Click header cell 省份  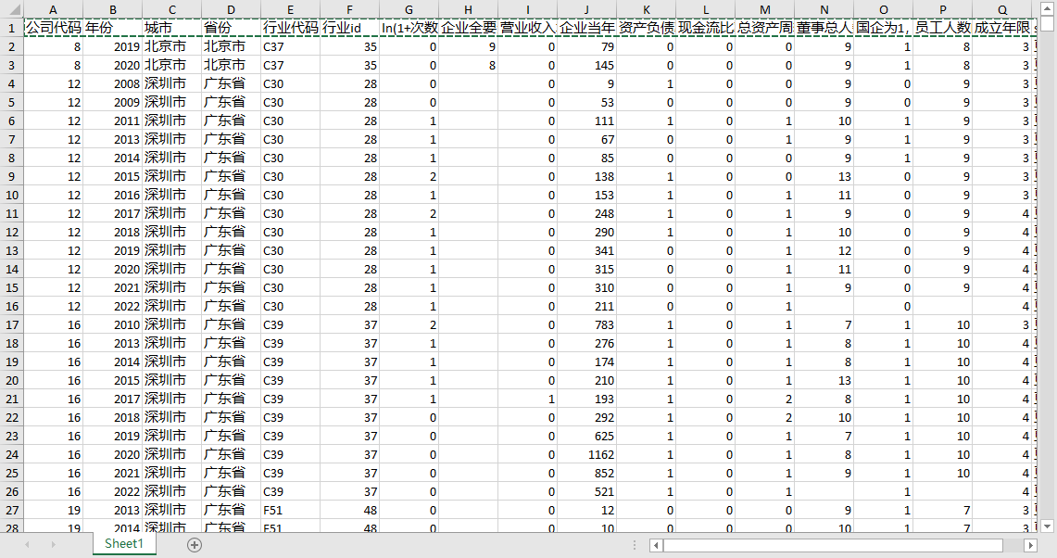(x=232, y=29)
